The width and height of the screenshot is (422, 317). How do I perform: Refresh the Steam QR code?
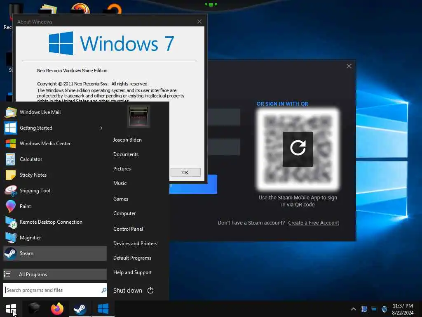[x=298, y=149]
